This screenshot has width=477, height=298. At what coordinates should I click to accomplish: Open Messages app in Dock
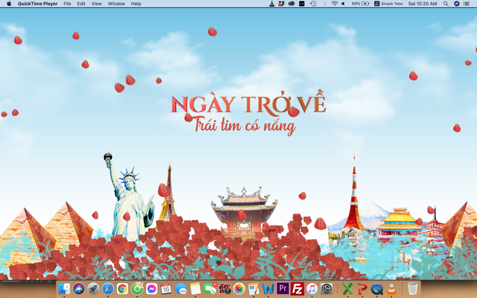(x=181, y=289)
